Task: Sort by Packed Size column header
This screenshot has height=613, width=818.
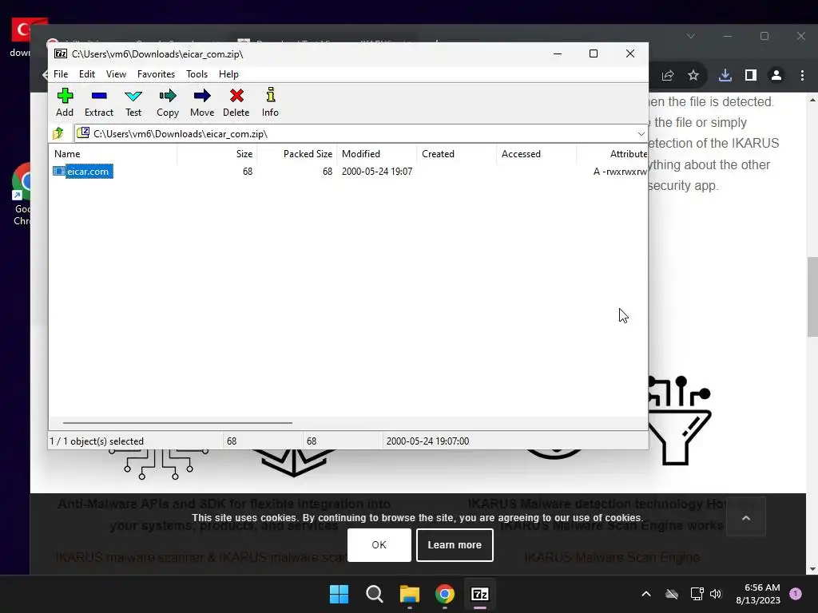Action: click(x=297, y=154)
